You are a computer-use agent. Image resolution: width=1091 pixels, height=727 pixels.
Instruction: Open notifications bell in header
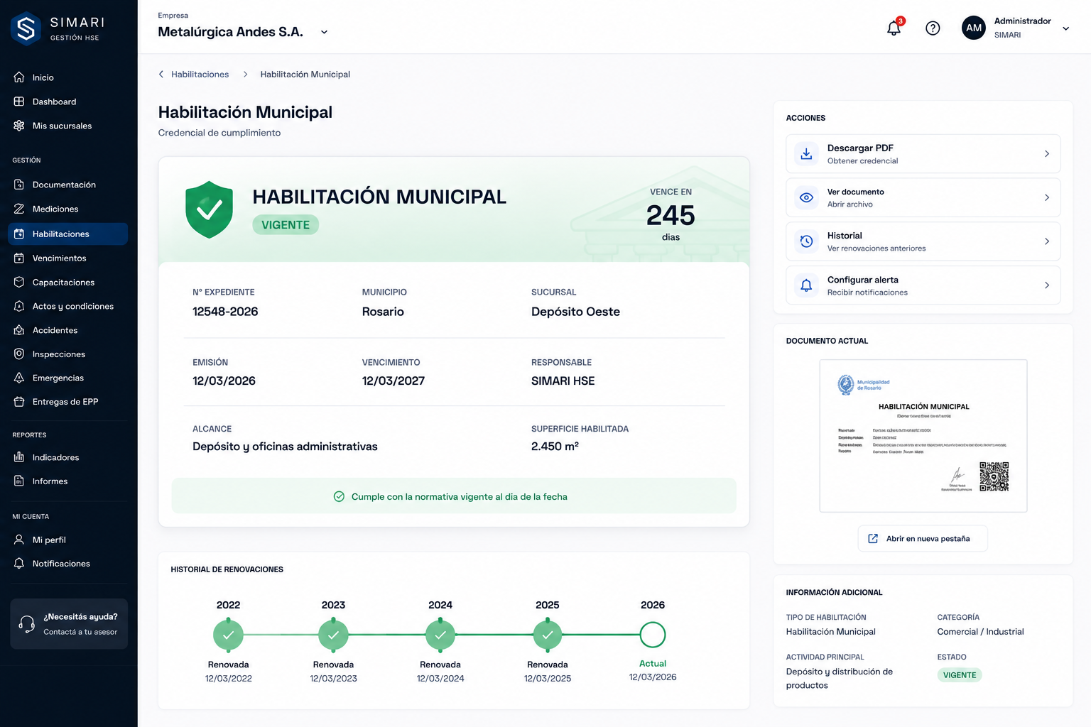click(894, 28)
